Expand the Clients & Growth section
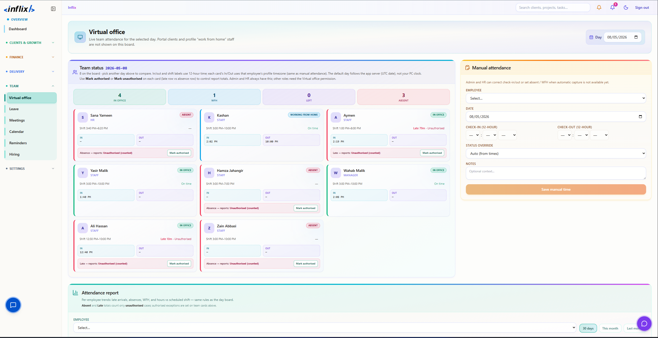Screen dimensions: 658x338 (x=31, y=43)
